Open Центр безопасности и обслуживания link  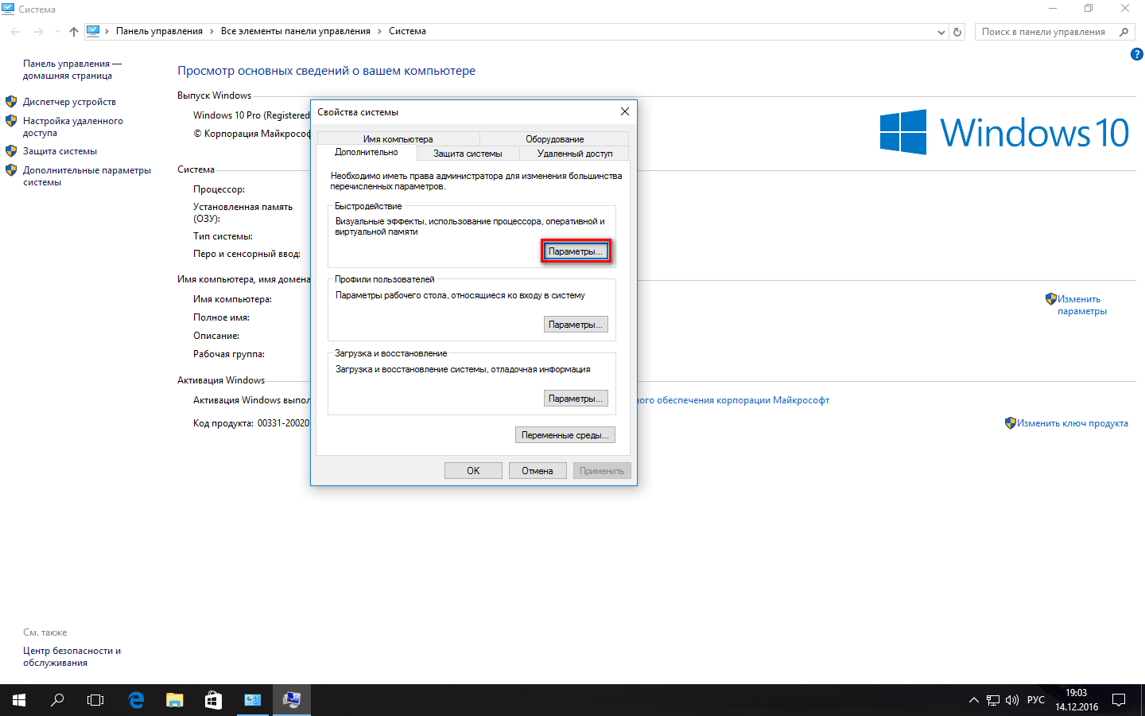[x=72, y=656]
